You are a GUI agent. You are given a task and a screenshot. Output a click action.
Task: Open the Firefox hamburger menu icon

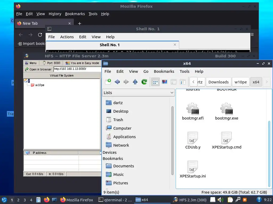(252, 35)
